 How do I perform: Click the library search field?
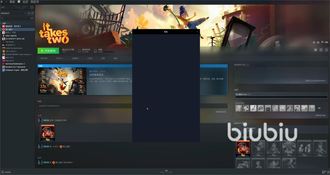click(15, 18)
